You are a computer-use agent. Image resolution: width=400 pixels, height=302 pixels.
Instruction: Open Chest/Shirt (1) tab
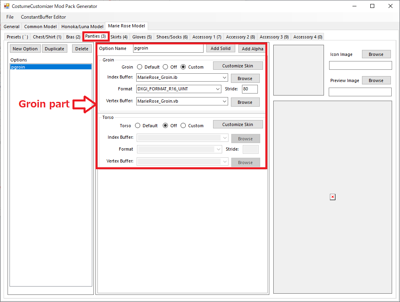[47, 37]
